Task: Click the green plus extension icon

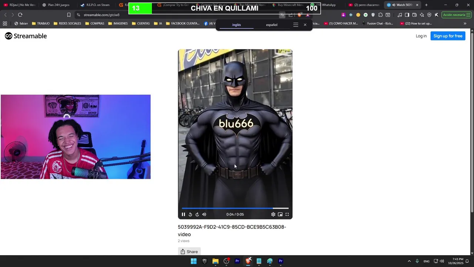Action: (x=365, y=15)
